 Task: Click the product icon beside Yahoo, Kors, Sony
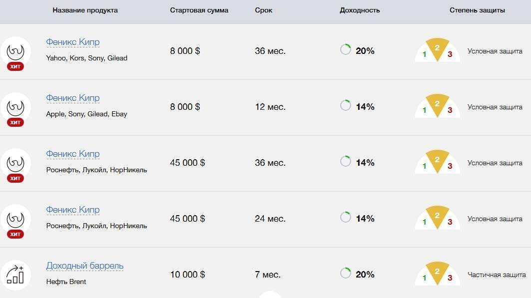point(16,50)
